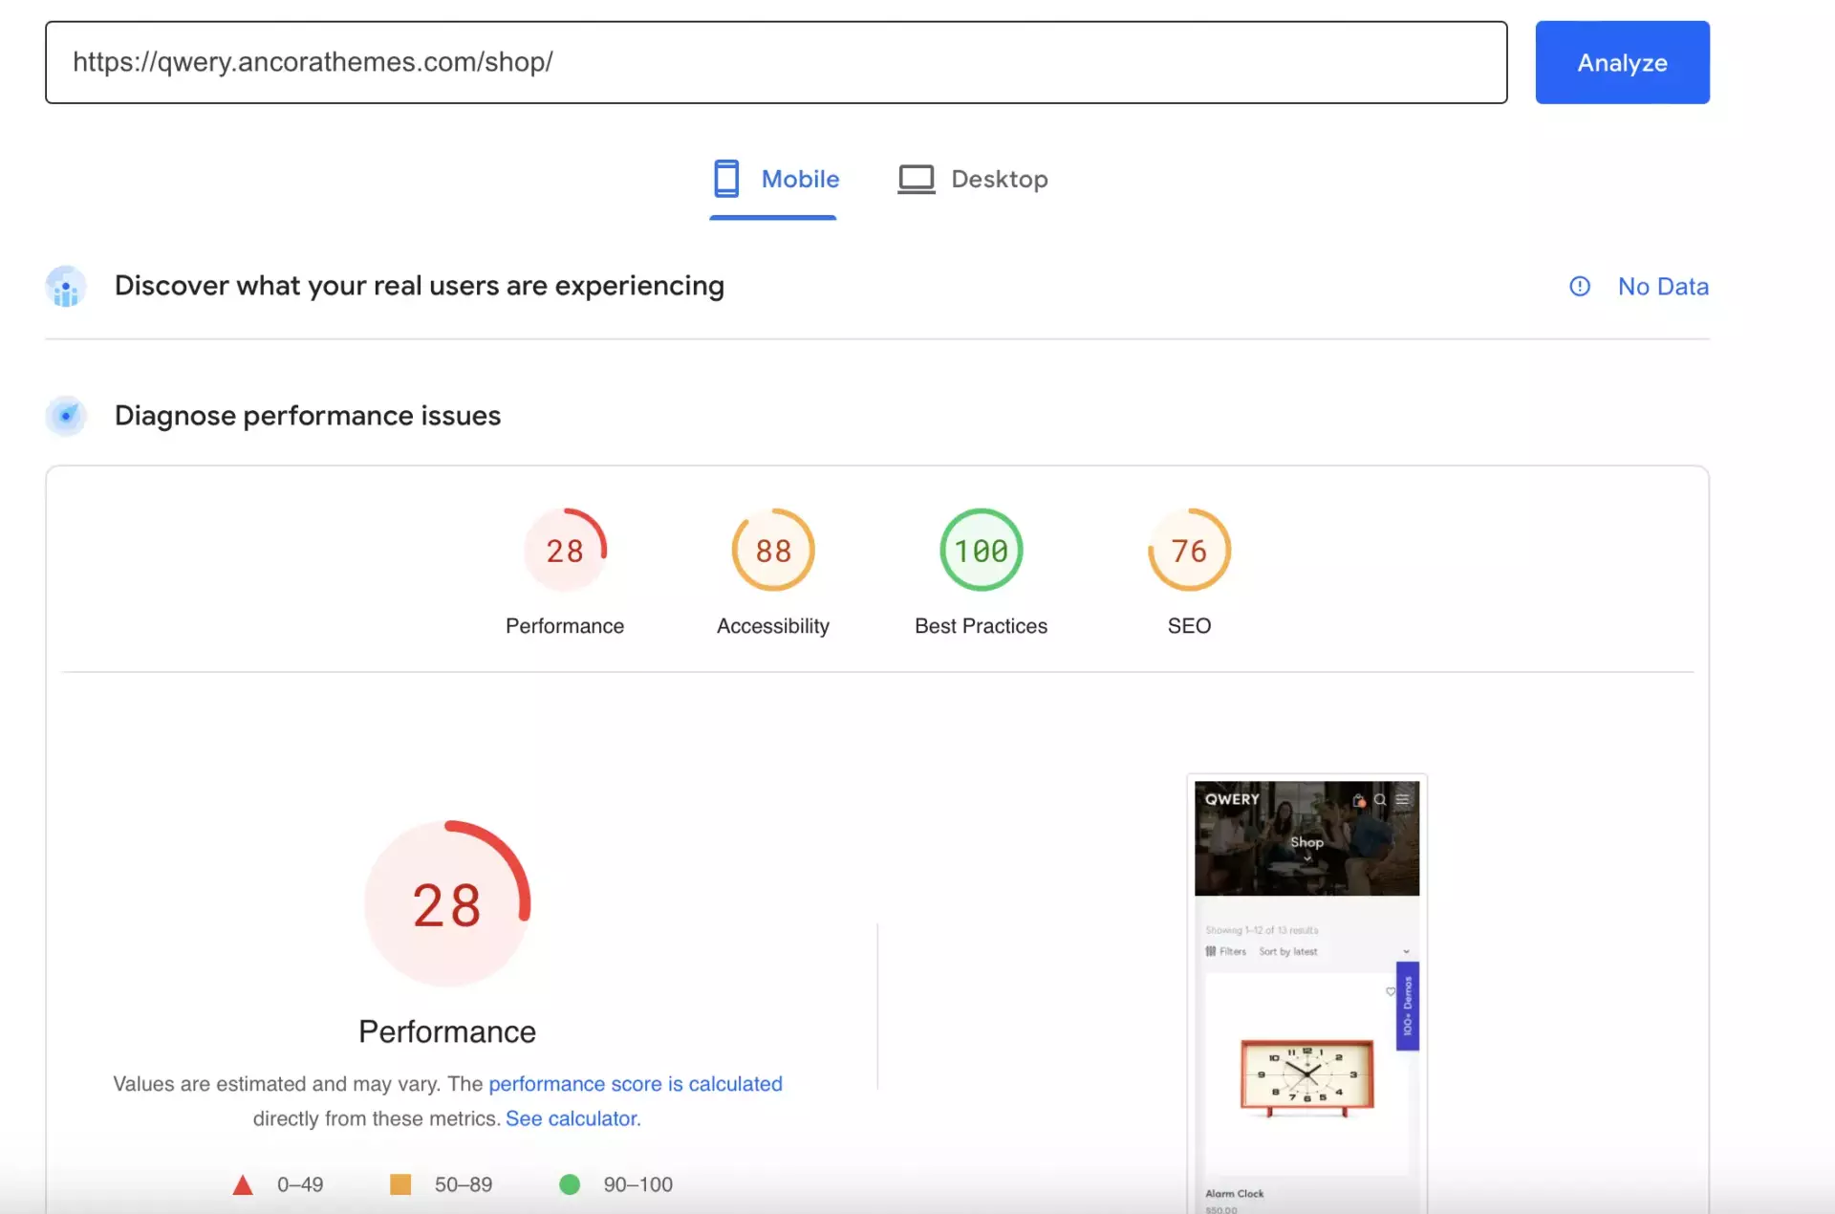Click the Best Practices 100 gauge
Screen dimensions: 1835x1214
[x=981, y=551]
